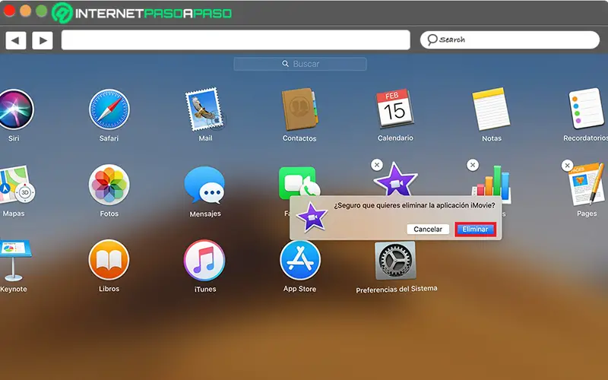Viewport: 608px width, 380px height.
Task: Launch the Pages app
Action: pos(586,184)
